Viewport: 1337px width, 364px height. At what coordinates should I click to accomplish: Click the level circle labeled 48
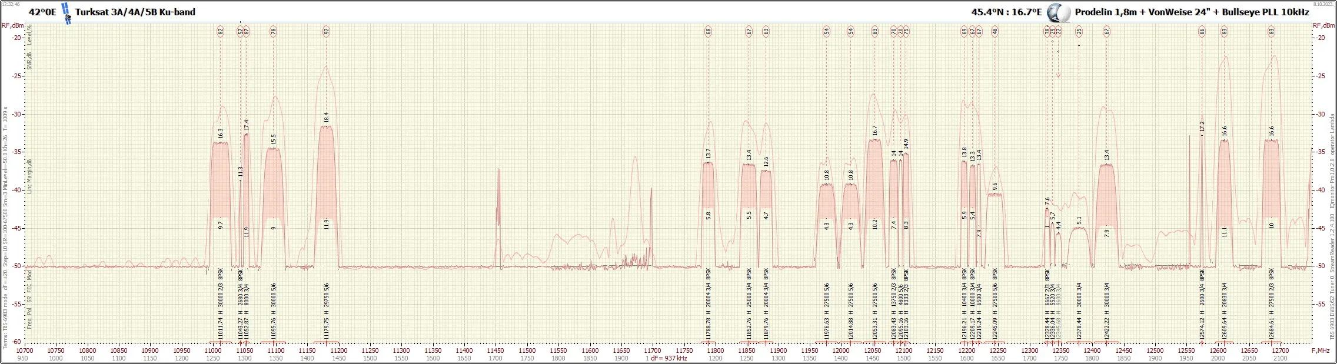(995, 32)
